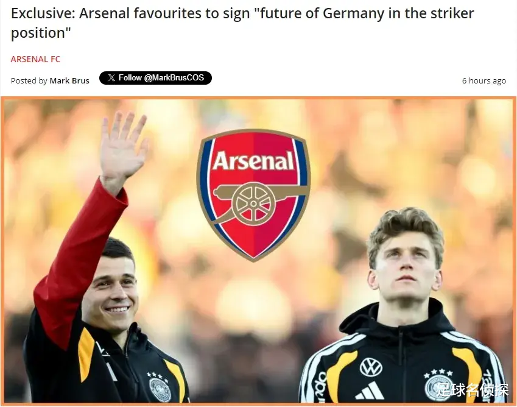
Task: Click the X logo in Follow button
Action: point(111,78)
